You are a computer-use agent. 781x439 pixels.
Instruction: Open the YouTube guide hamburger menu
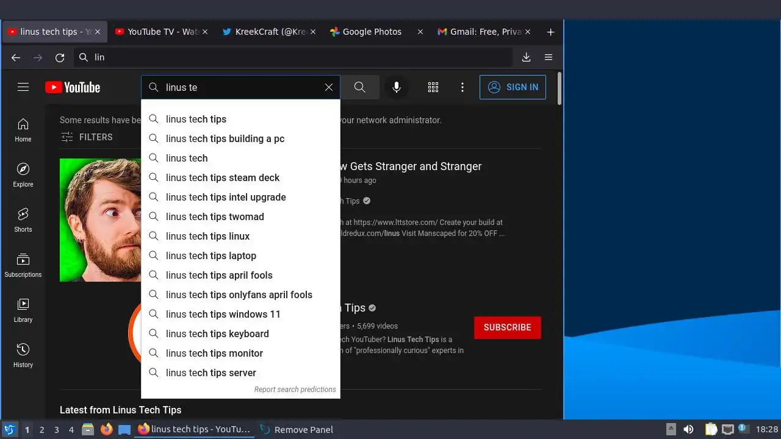[23, 87]
